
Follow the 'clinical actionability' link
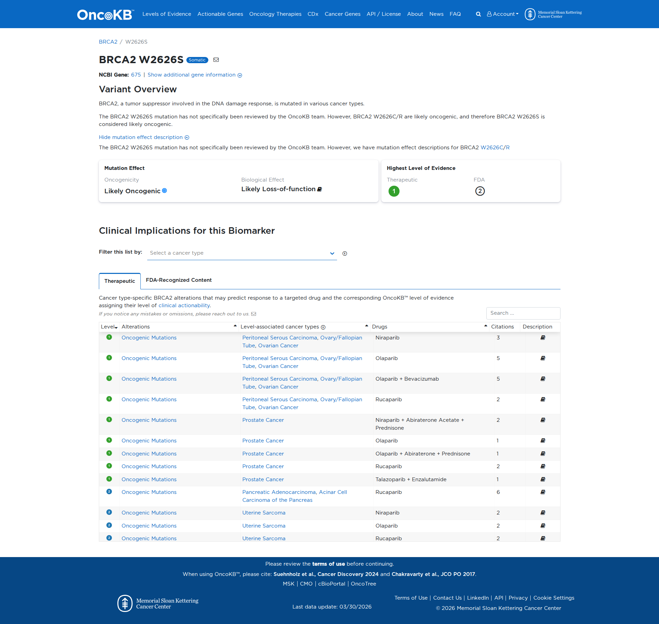(x=184, y=305)
